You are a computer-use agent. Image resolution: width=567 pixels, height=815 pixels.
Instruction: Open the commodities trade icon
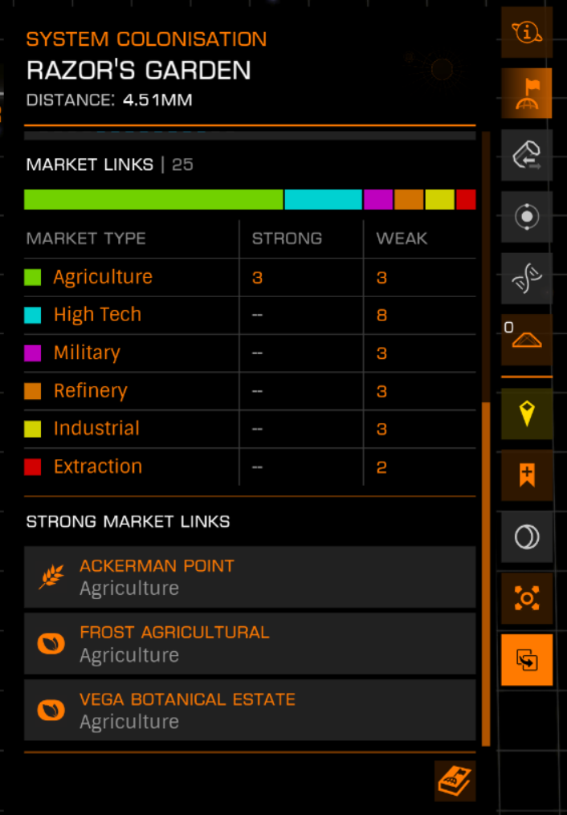pyautogui.click(x=527, y=156)
